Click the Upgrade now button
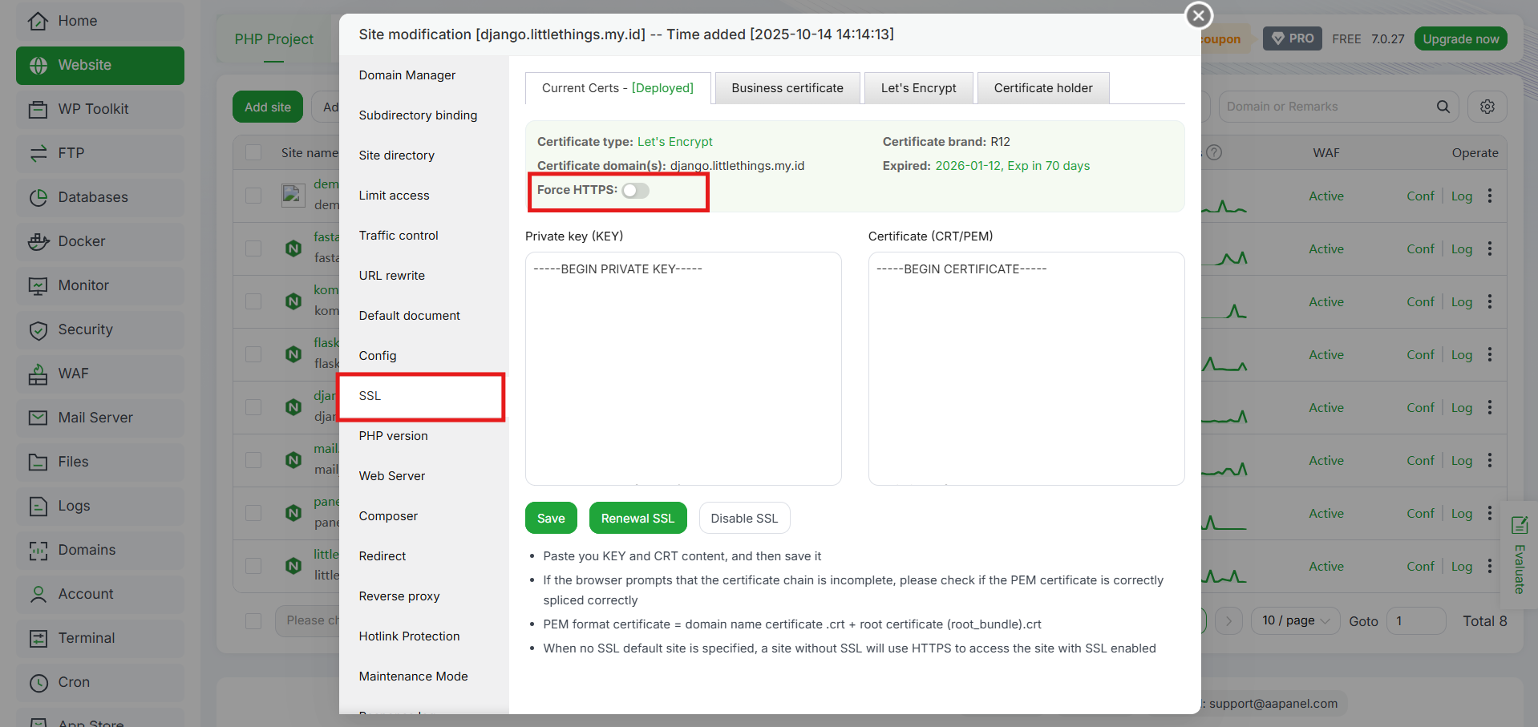 coord(1460,38)
